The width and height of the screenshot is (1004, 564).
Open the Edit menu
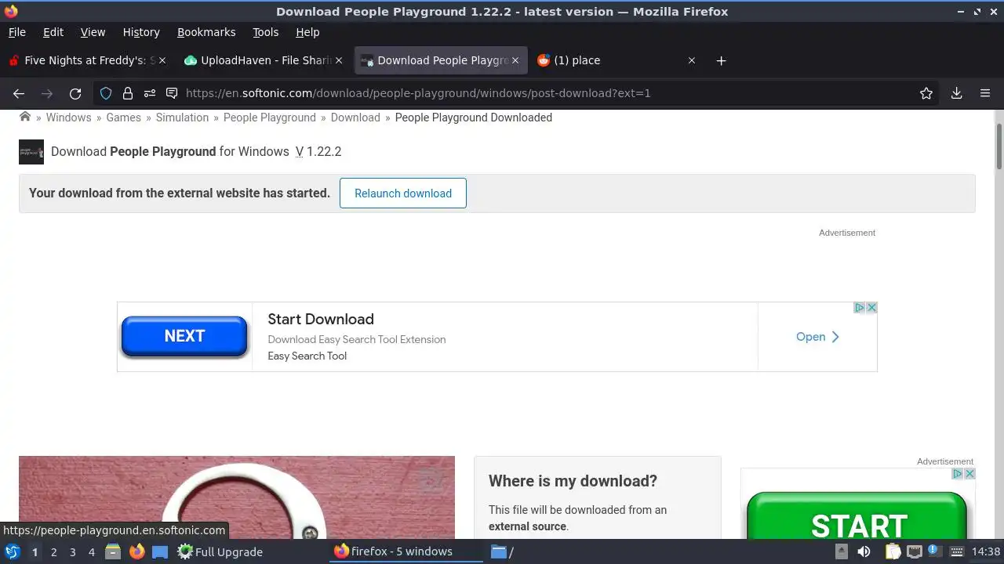[x=53, y=32]
